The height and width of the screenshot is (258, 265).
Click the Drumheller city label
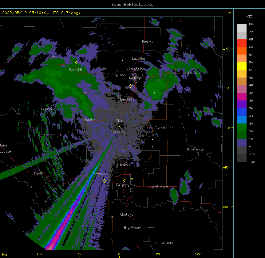tap(196, 149)
